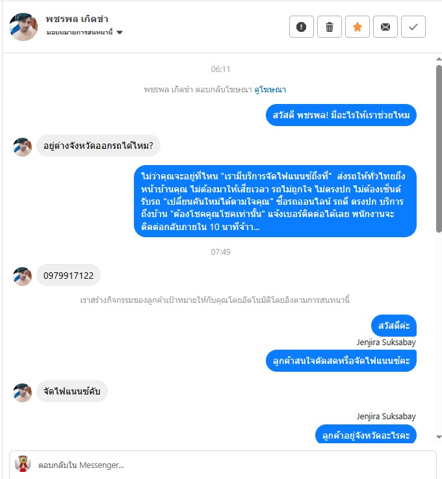Click the page avatar beside reply field
The height and width of the screenshot is (479, 442).
click(23, 463)
